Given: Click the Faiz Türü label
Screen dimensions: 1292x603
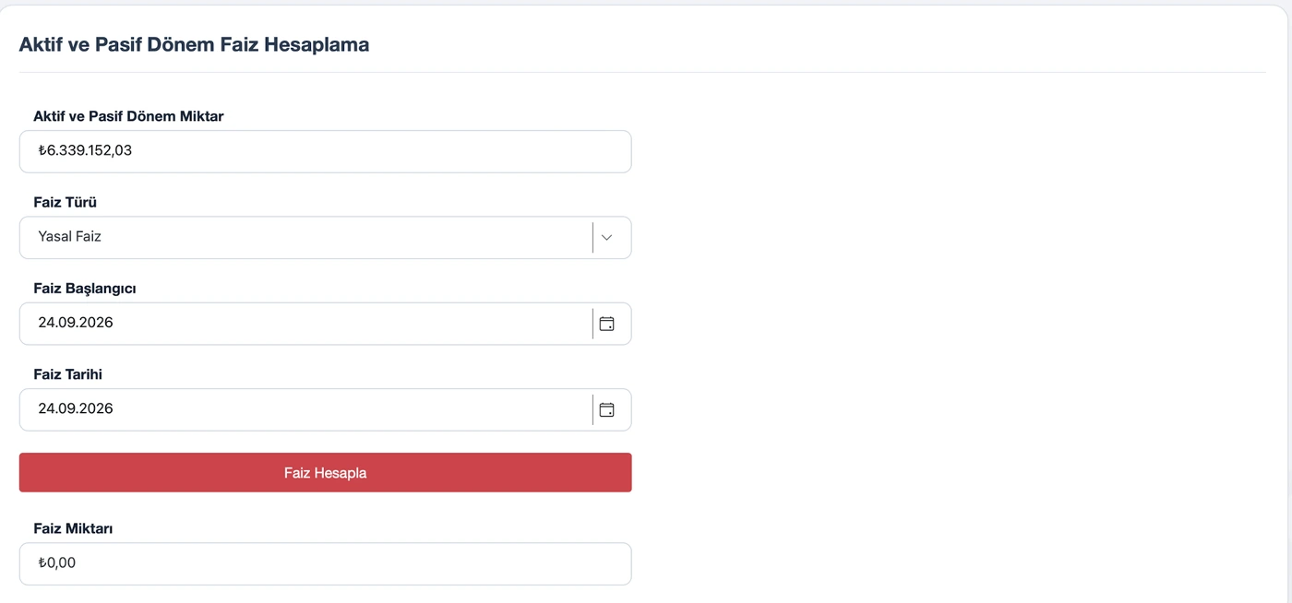Looking at the screenshot, I should pyautogui.click(x=65, y=202).
